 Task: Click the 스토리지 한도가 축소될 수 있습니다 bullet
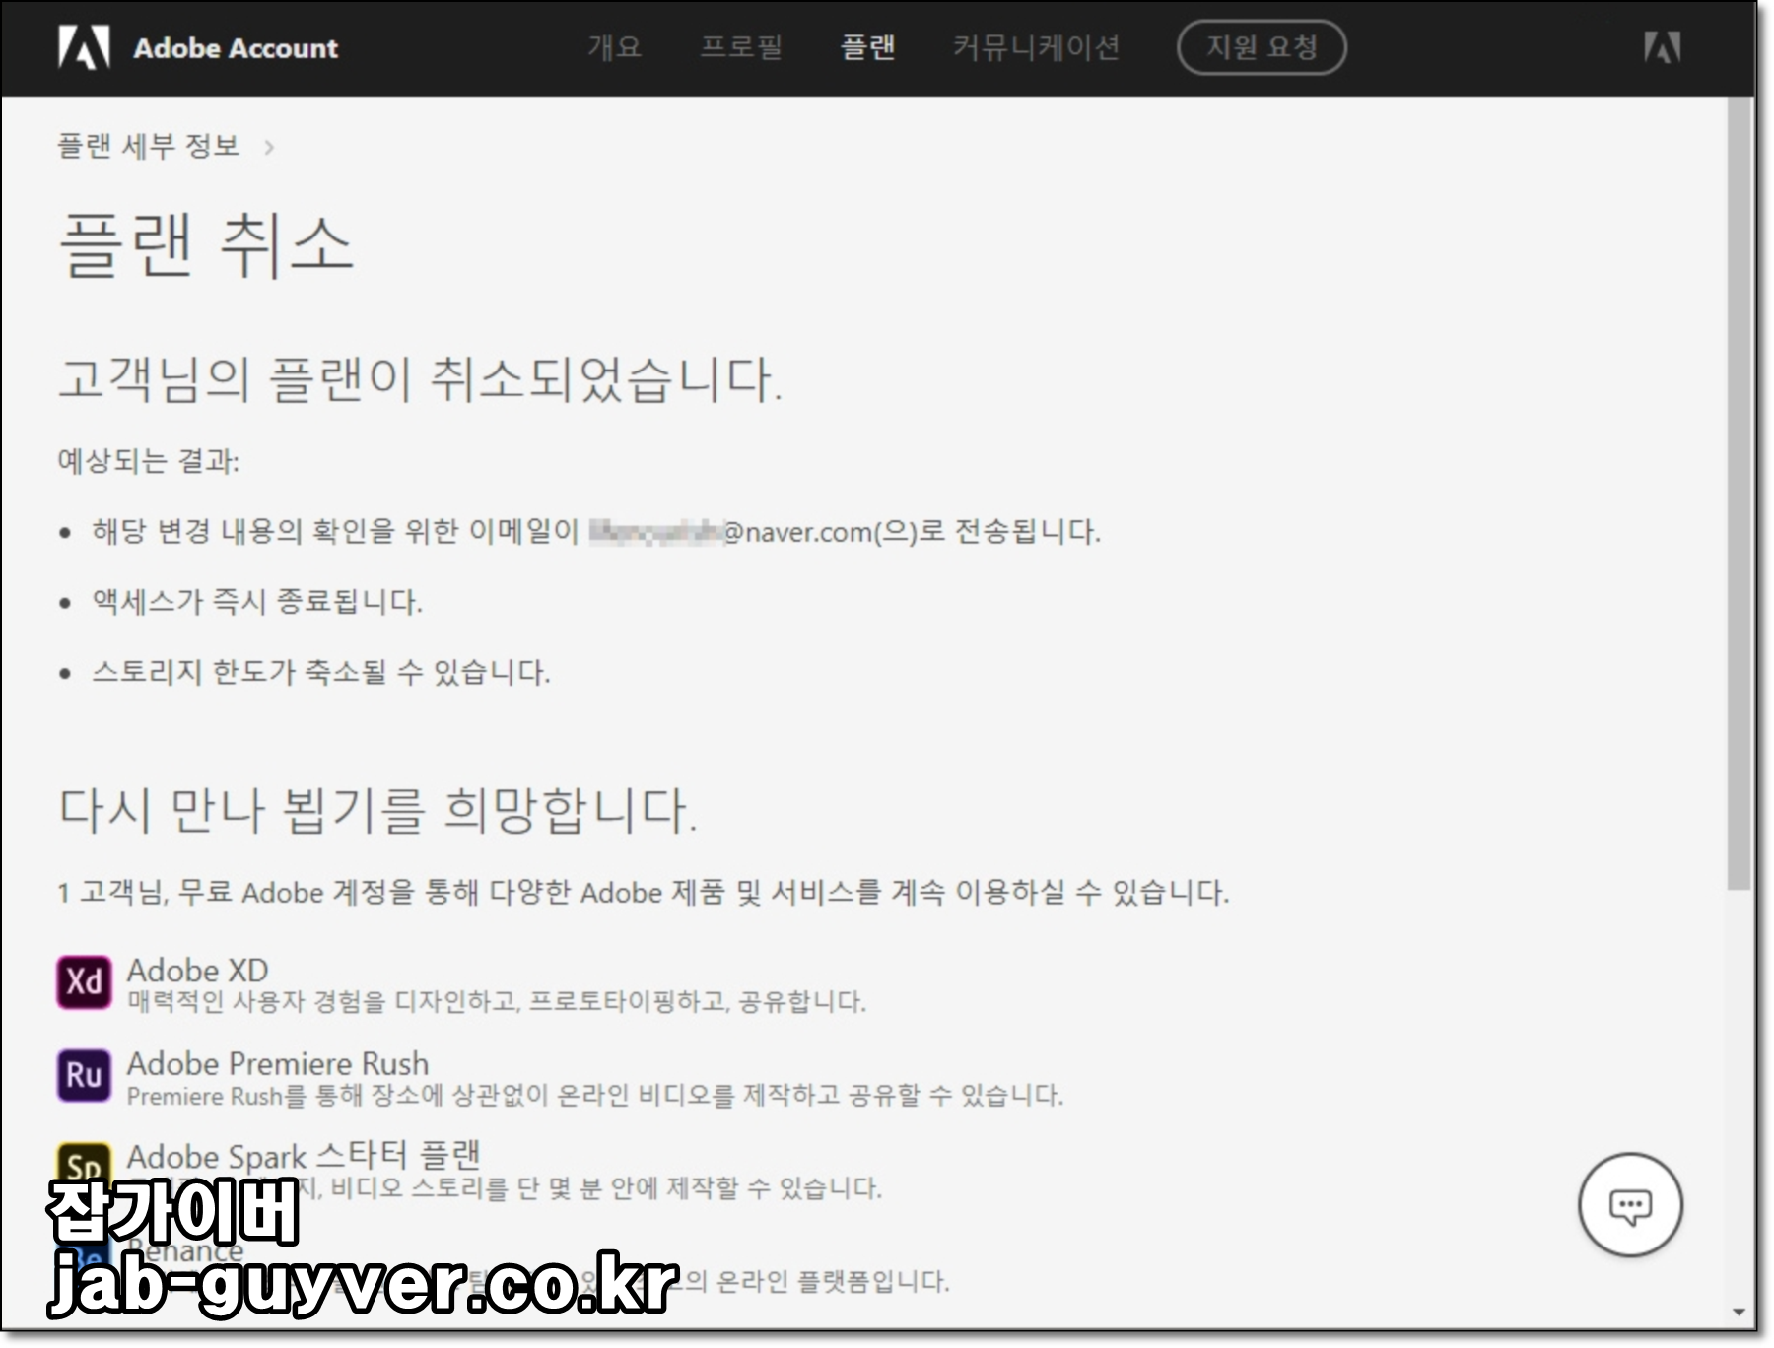coord(321,672)
